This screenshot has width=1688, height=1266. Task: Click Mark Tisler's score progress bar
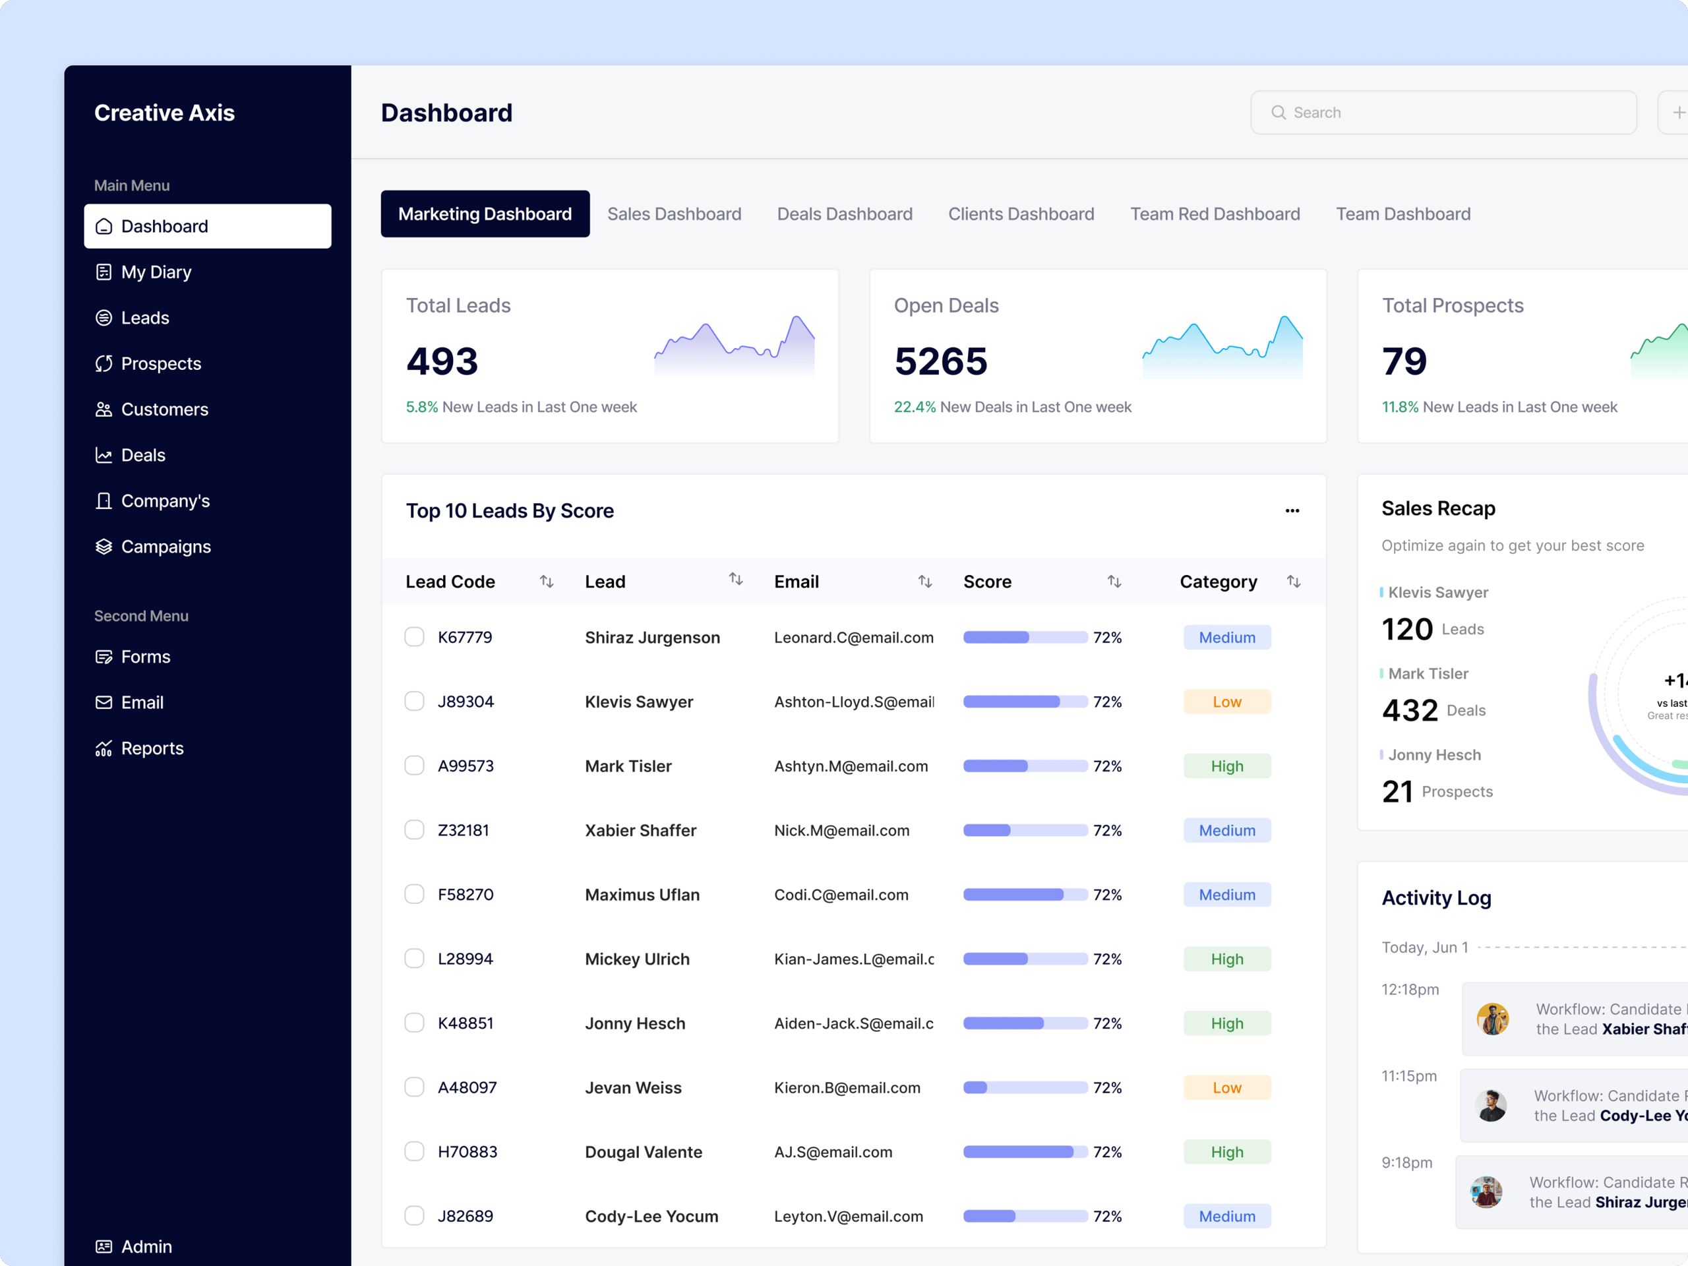[x=1025, y=766]
